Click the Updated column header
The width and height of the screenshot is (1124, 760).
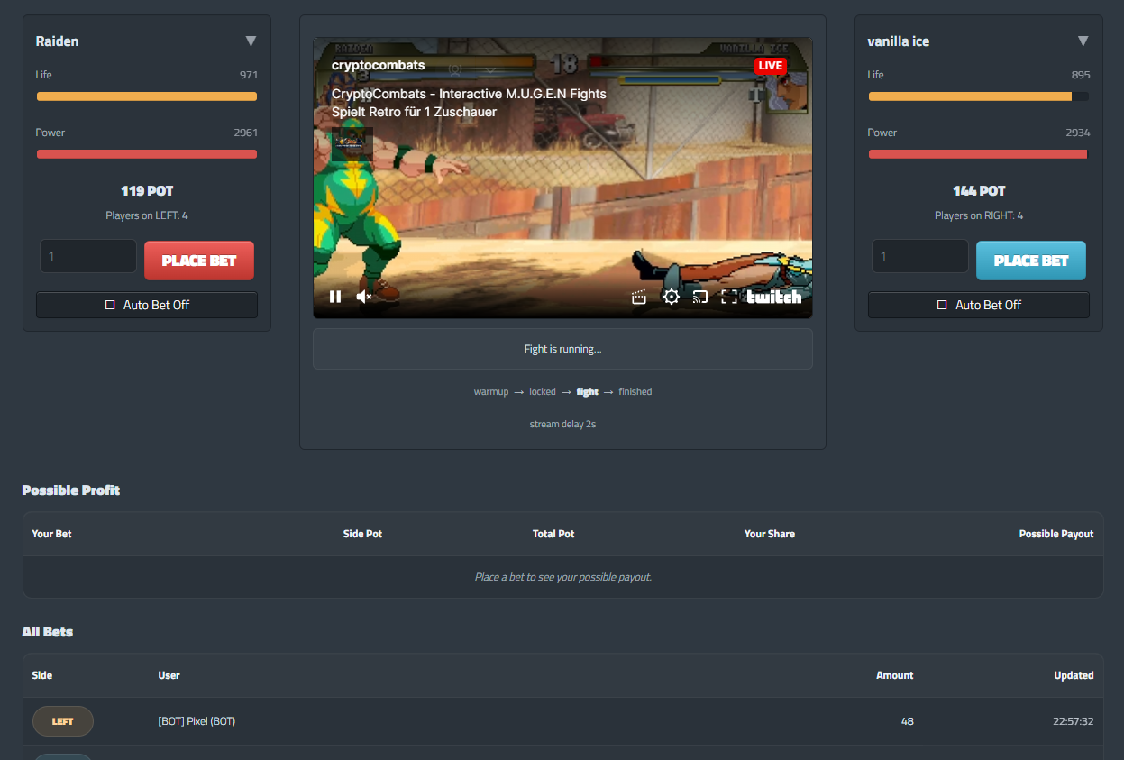(1074, 675)
